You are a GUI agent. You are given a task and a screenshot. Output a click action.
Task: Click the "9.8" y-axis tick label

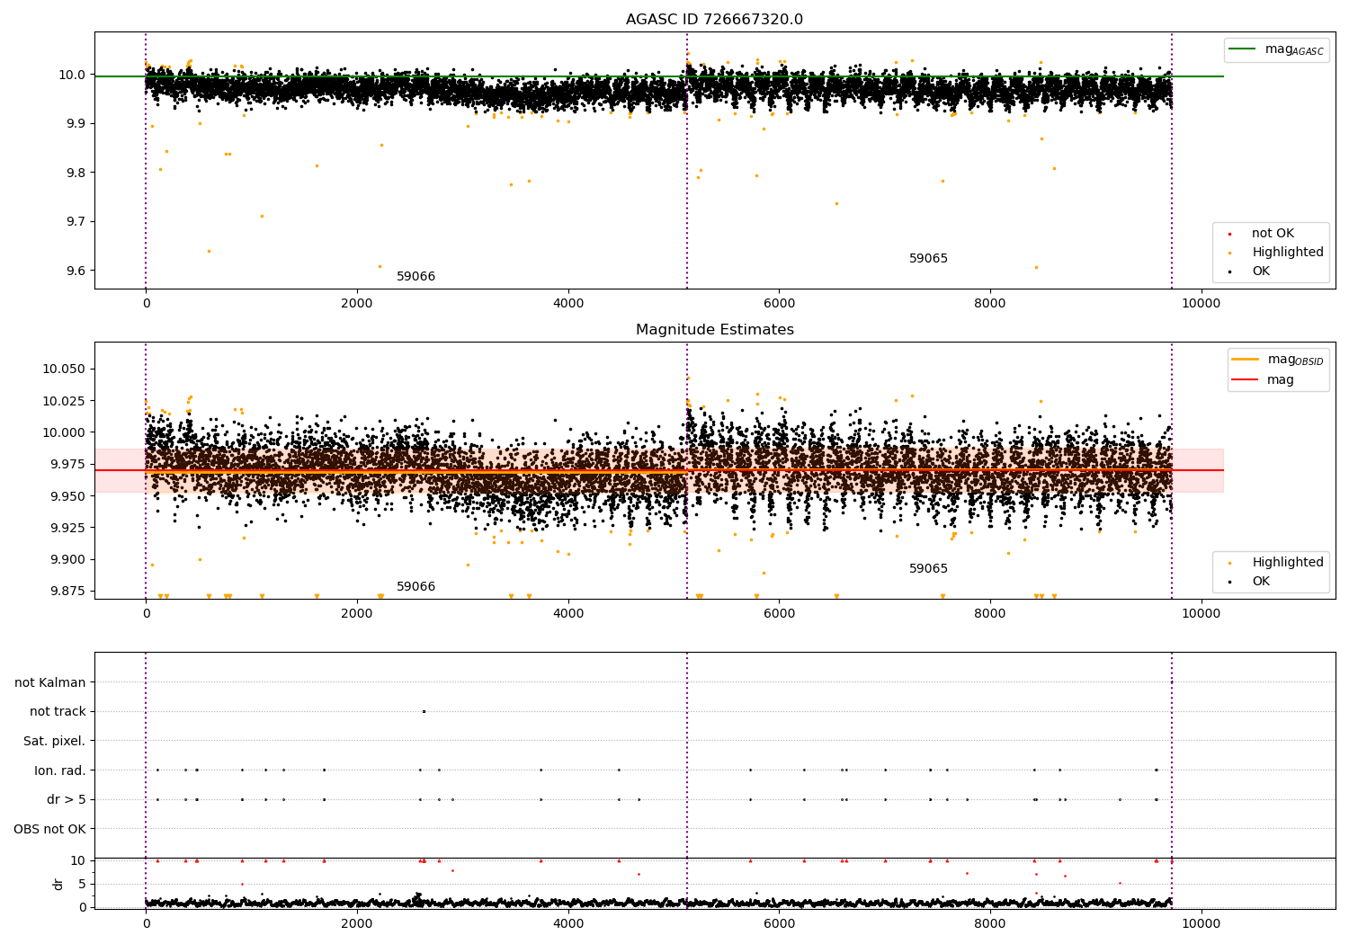[x=76, y=173]
